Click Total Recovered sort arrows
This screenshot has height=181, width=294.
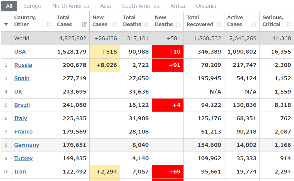(219, 24)
